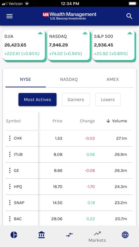Tap the US Wealth Management logo
The width and height of the screenshot is (139, 247).
[x=69, y=16]
